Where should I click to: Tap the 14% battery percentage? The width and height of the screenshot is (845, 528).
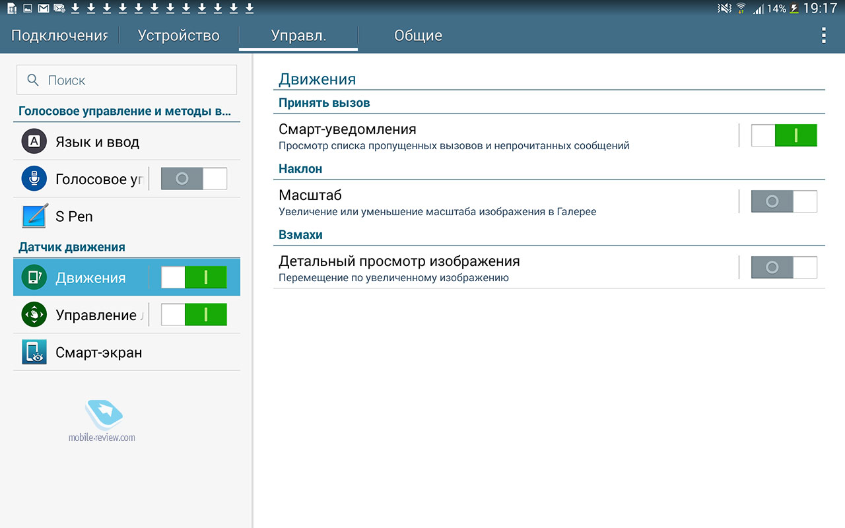coord(777,9)
